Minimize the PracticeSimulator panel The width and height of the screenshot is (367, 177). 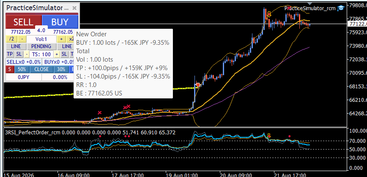point(66,8)
